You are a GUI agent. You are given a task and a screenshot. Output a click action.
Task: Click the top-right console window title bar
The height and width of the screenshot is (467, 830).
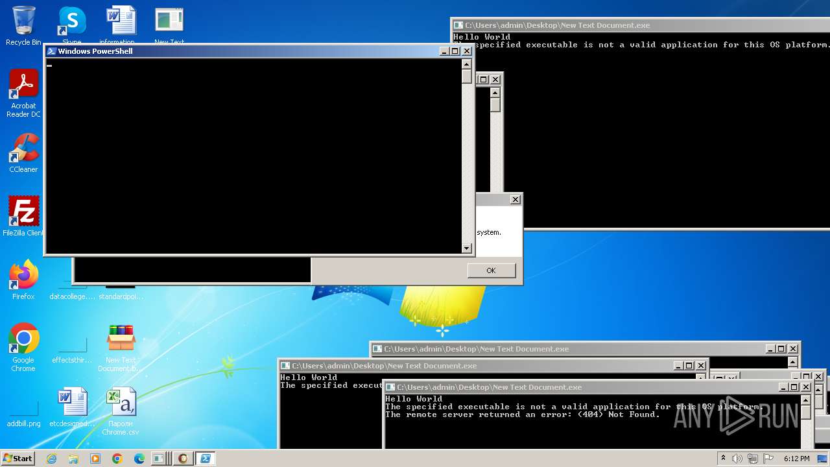641,25
